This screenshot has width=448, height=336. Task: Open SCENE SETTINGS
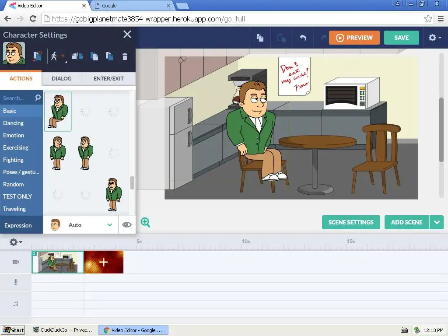pos(351,222)
